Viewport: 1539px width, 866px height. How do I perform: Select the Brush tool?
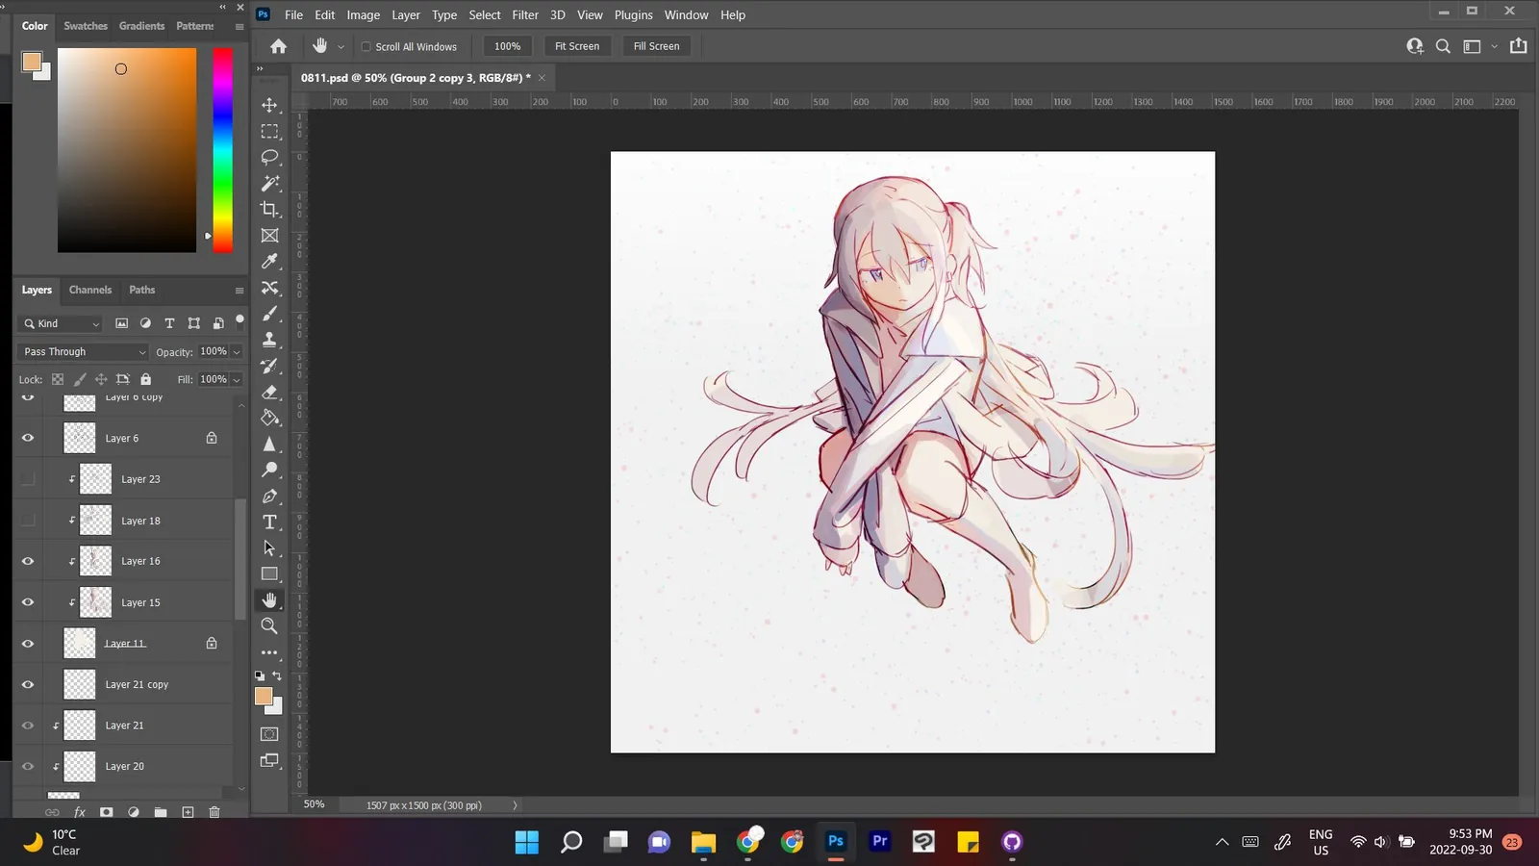pyautogui.click(x=269, y=314)
